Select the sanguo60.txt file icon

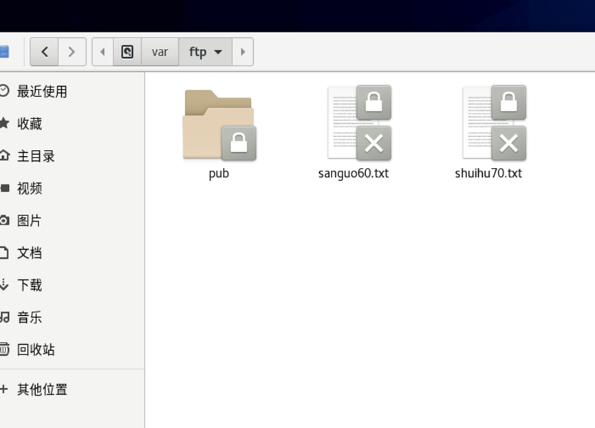coord(359,122)
